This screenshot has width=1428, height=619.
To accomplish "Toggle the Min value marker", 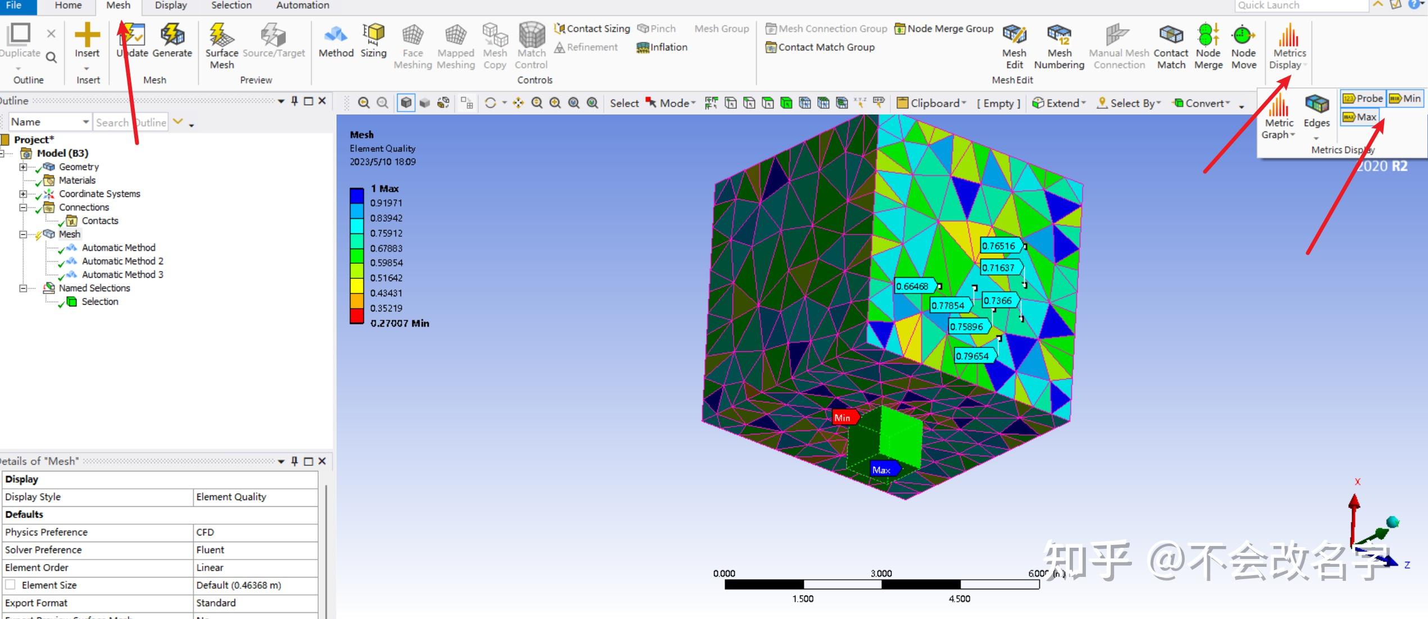I will 1404,98.
